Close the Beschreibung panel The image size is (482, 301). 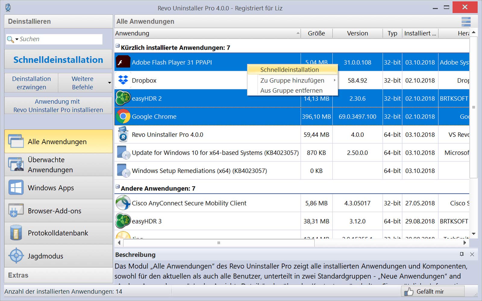[x=472, y=254]
